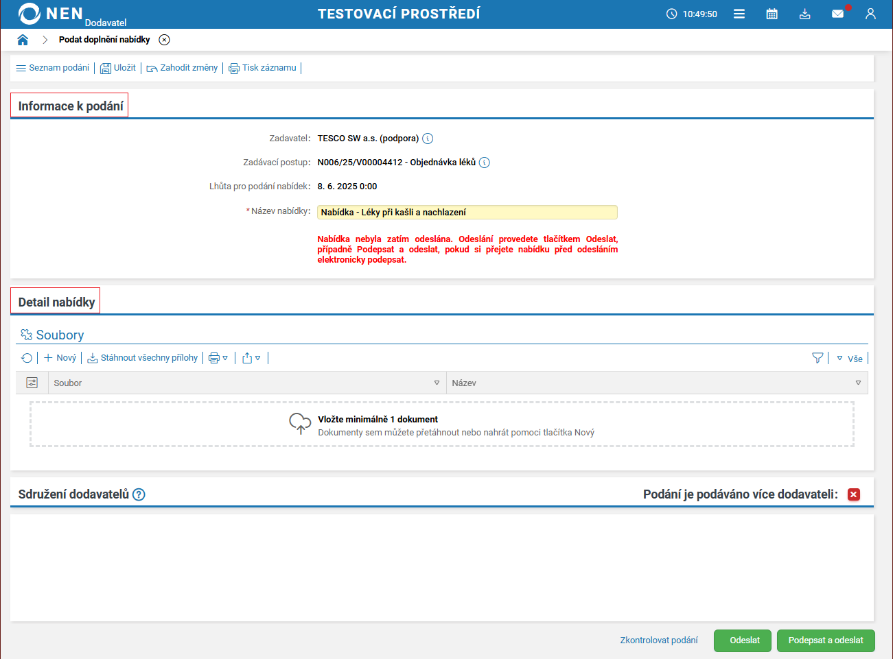Go to the home page icon
This screenshot has width=893, height=659.
(23, 40)
